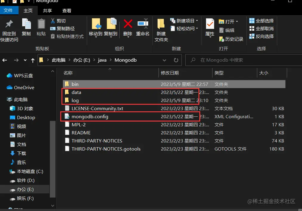Refresh the current folder view
302x211 pixels.
coord(176,60)
